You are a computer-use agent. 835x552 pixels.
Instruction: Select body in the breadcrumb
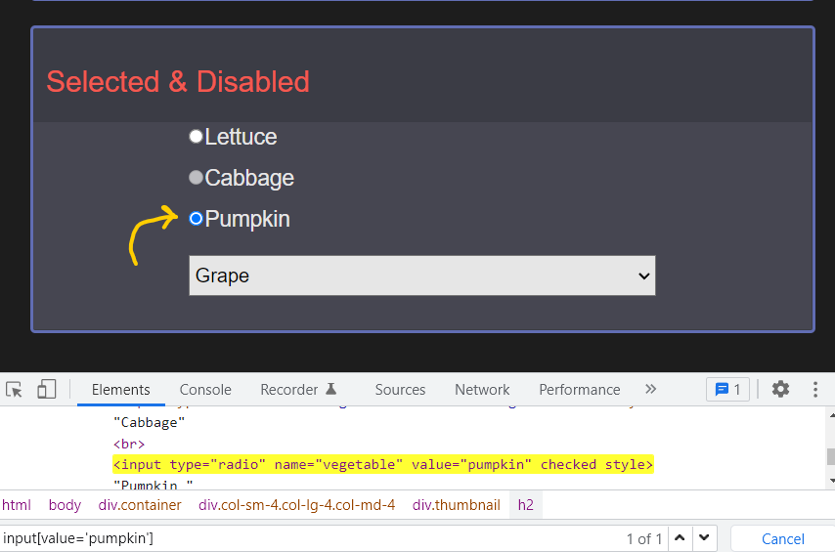click(65, 505)
